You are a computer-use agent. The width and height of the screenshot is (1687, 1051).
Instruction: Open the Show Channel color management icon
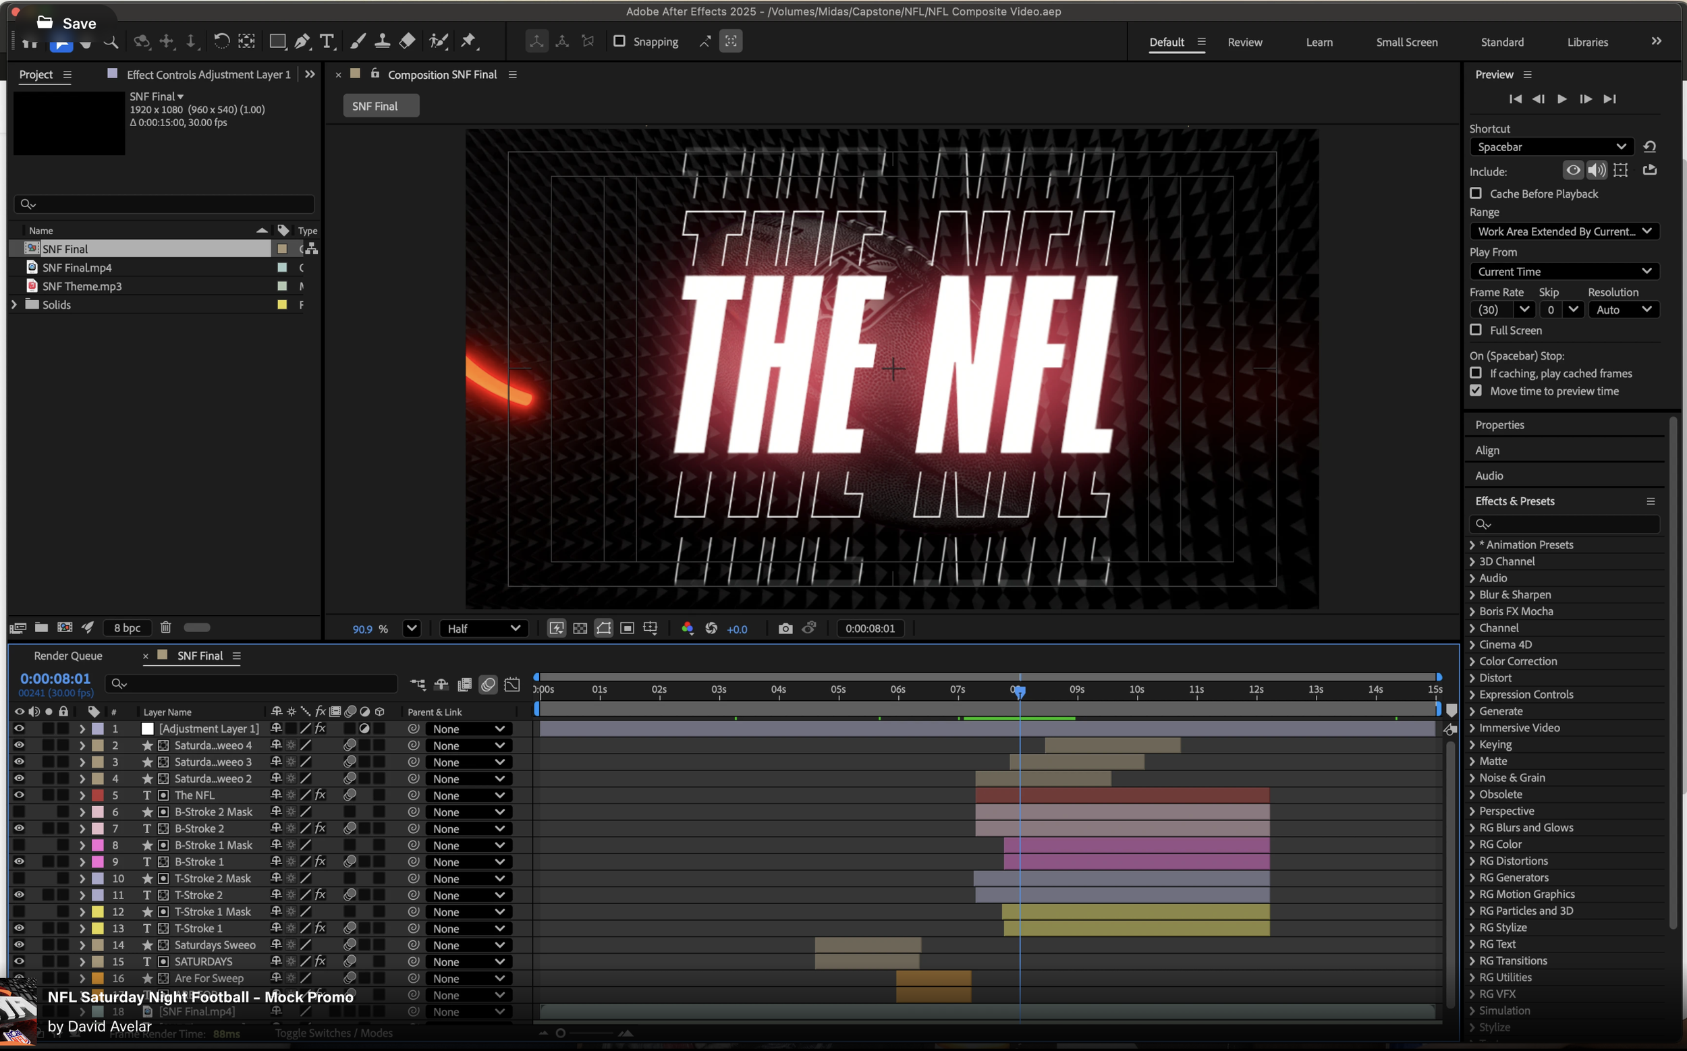pos(687,629)
